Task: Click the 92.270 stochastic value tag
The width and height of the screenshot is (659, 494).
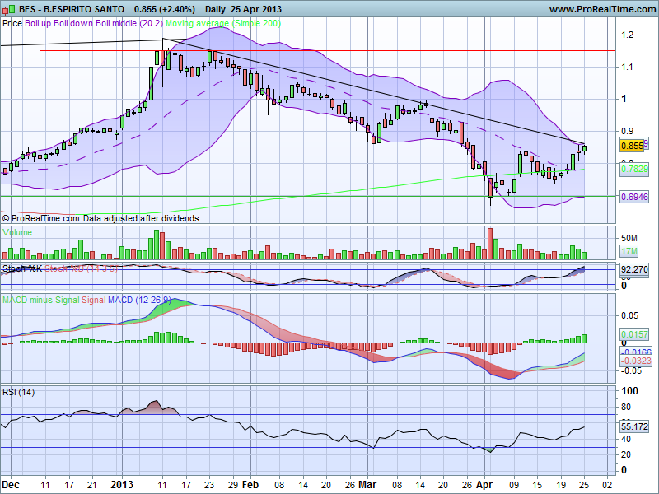Action: tap(634, 269)
